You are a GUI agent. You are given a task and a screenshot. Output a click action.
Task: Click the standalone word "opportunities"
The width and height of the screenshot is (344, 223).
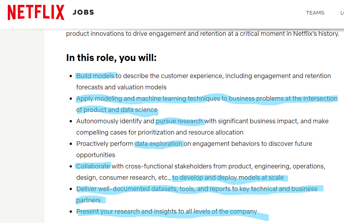click(x=96, y=155)
